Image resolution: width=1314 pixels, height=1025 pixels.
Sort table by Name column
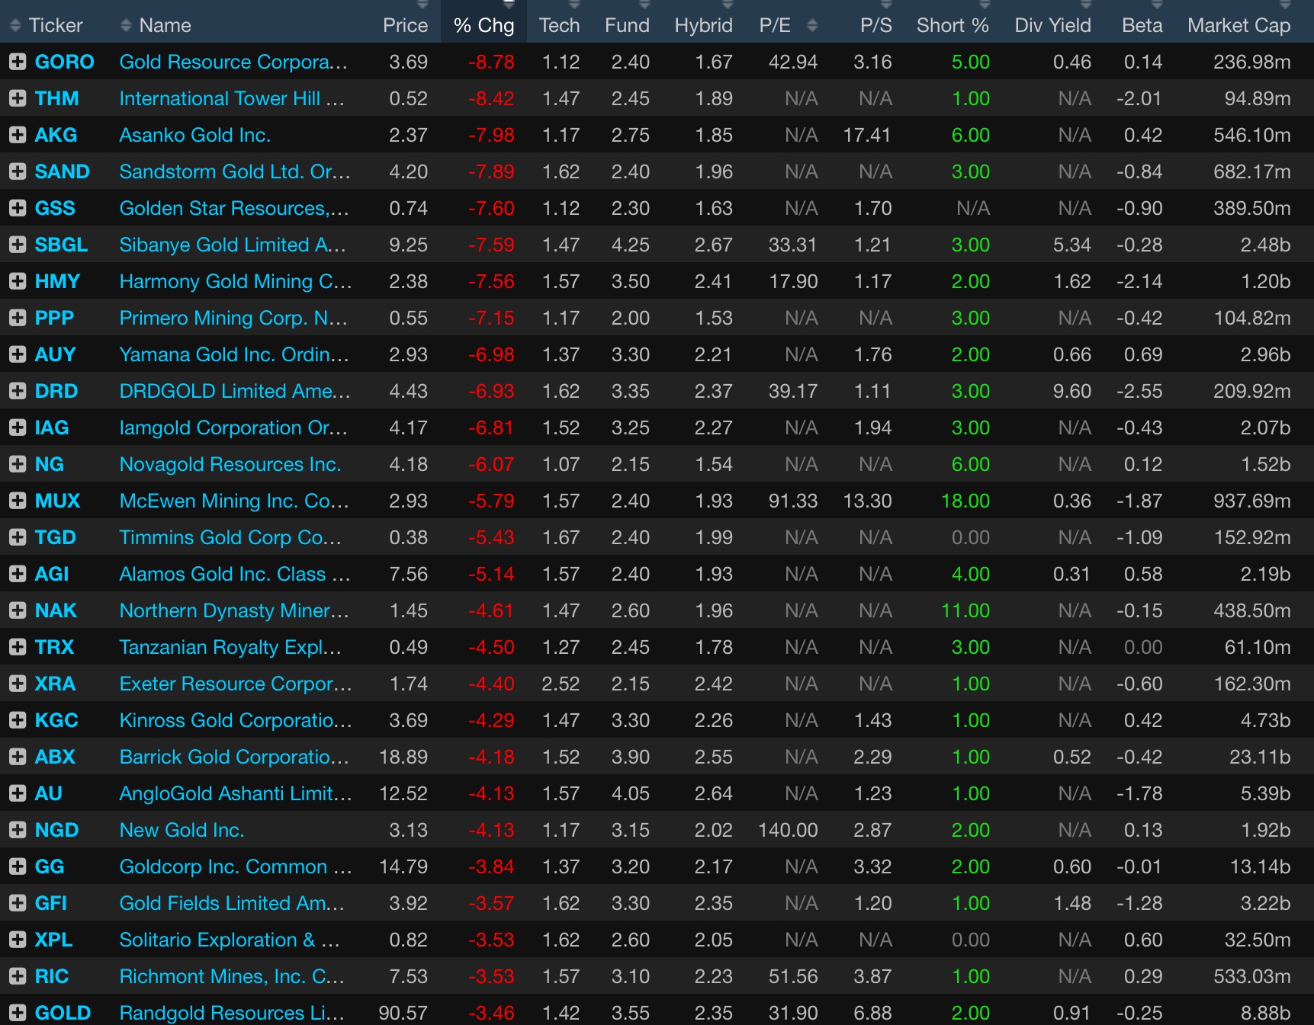[x=165, y=25]
